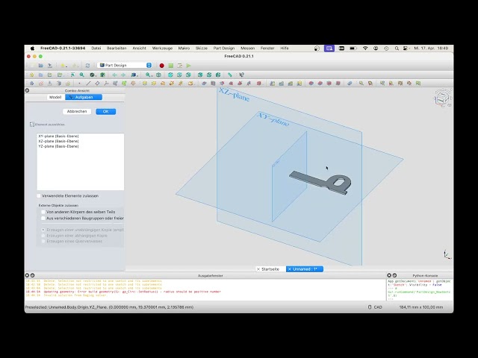Select the Measure distance ruler icon
The width and height of the screenshot is (478, 358).
pos(230,75)
